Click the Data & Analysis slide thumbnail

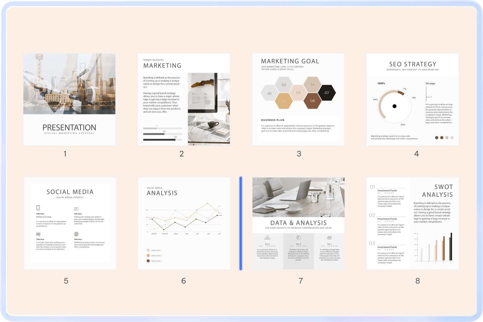pos(298,223)
